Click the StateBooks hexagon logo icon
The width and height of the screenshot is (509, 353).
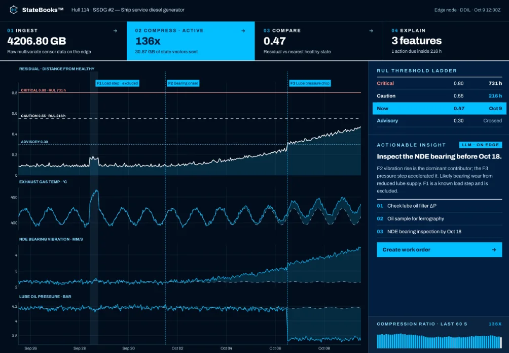point(13,10)
